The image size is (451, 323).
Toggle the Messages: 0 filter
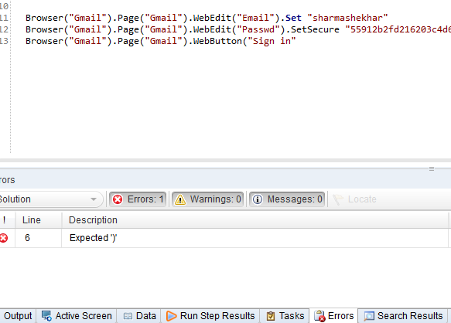click(x=287, y=199)
